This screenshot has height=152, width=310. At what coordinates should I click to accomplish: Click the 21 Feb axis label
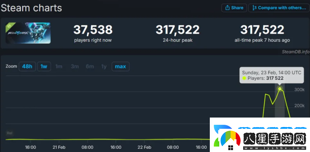(x=59, y=147)
